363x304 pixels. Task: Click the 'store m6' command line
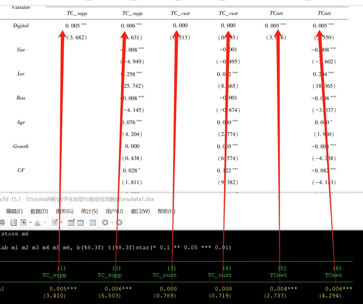(14, 234)
